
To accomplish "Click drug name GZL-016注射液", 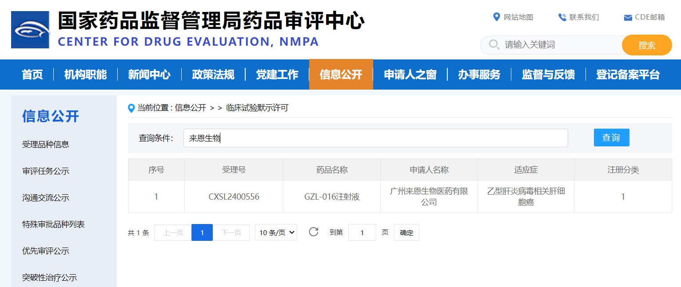I will tap(332, 197).
